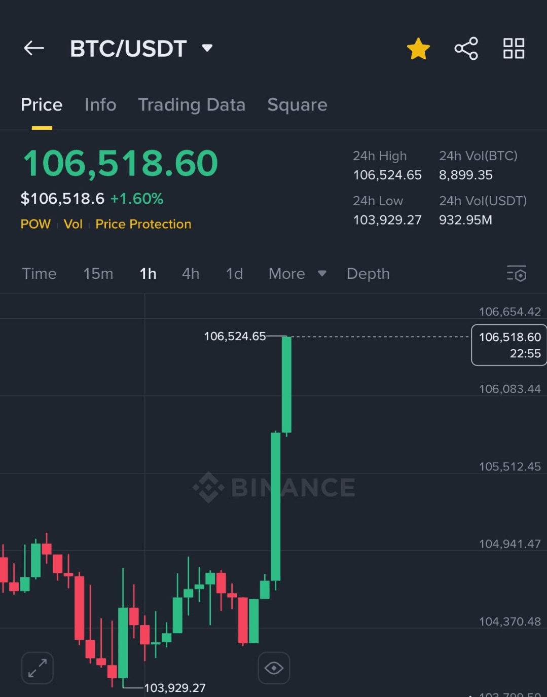Open the share icon
Screen dimensions: 547x697
coord(466,49)
